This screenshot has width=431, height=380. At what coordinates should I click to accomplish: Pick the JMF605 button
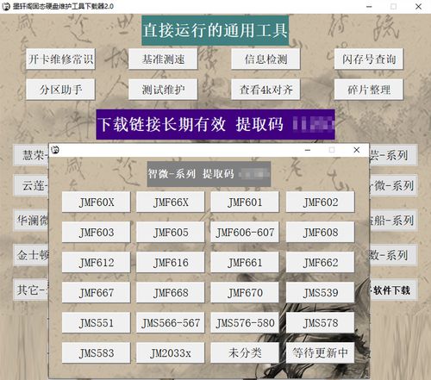click(x=171, y=232)
